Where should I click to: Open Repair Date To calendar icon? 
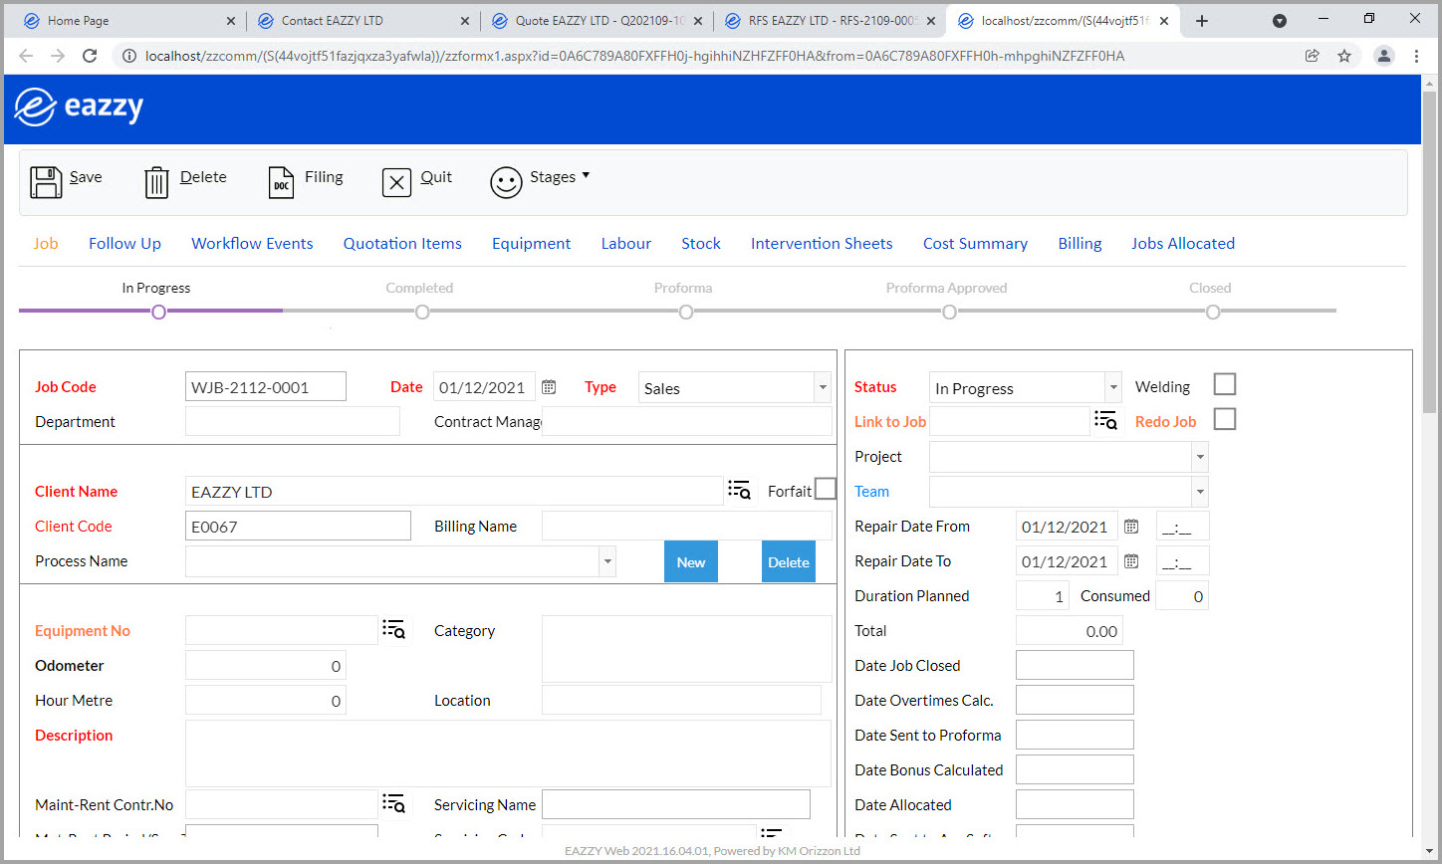pyautogui.click(x=1131, y=560)
